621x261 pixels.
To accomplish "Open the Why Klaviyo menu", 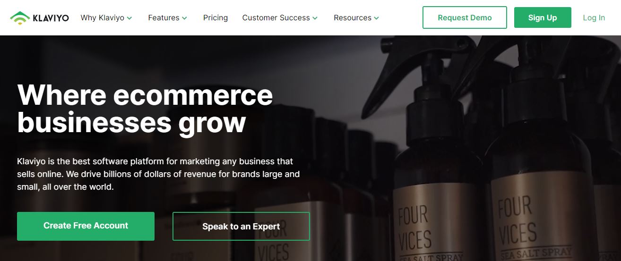I will pos(106,18).
